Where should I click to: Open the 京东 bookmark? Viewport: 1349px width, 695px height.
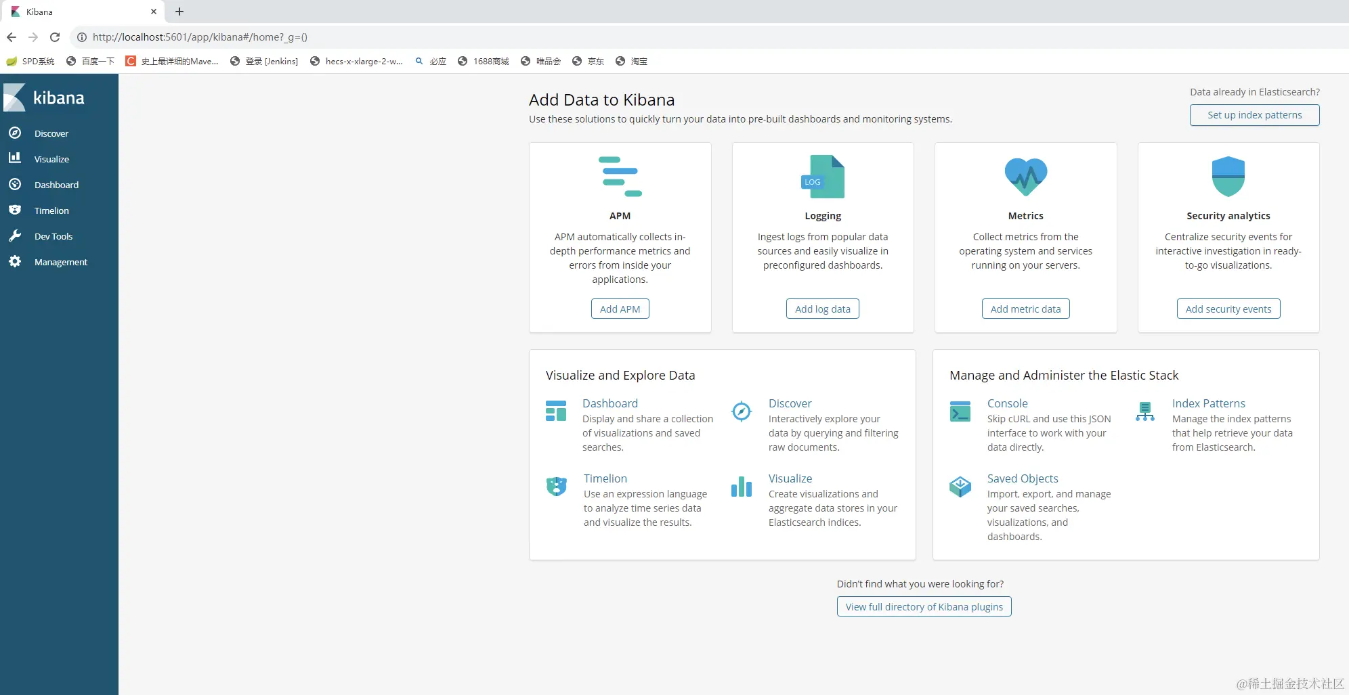pyautogui.click(x=588, y=61)
